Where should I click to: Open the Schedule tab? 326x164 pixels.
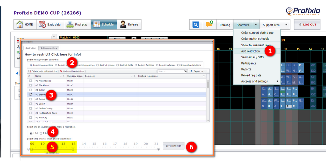(104, 24)
